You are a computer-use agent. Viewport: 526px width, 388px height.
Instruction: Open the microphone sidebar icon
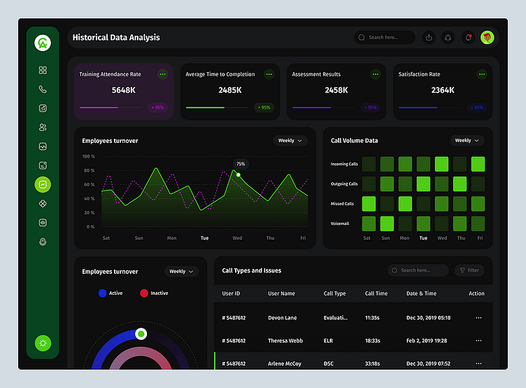tap(43, 242)
